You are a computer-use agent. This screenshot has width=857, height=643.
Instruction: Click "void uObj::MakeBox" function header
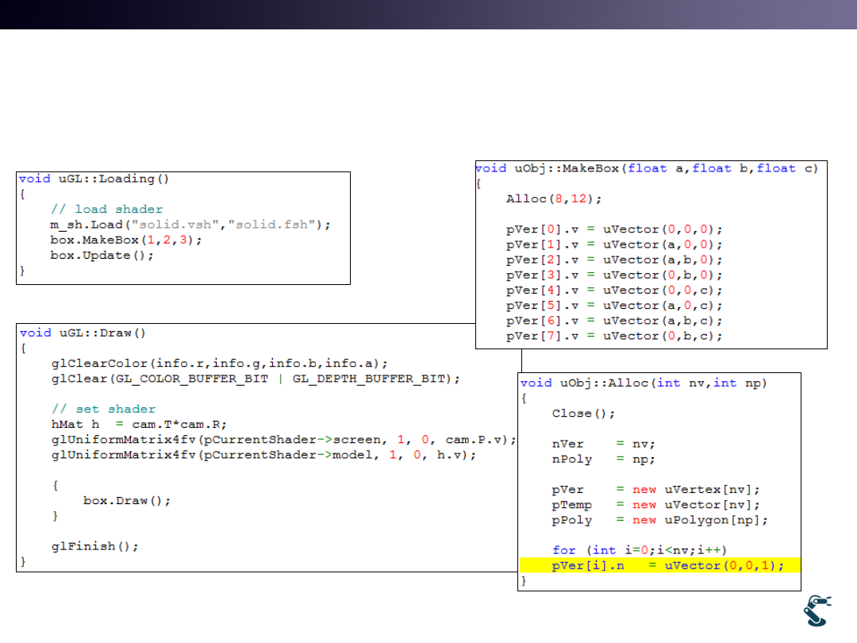pyautogui.click(x=648, y=168)
